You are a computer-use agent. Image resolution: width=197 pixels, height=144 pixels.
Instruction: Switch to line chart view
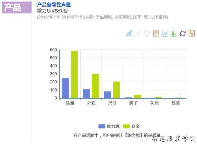[164, 33]
